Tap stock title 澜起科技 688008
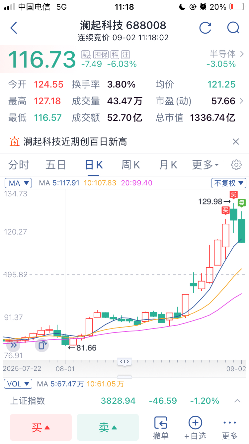 click(123, 25)
